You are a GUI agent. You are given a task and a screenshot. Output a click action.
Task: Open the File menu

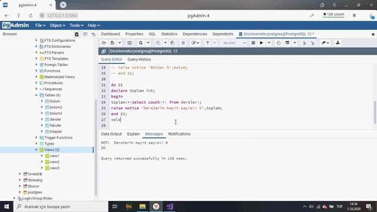pyautogui.click(x=40, y=25)
